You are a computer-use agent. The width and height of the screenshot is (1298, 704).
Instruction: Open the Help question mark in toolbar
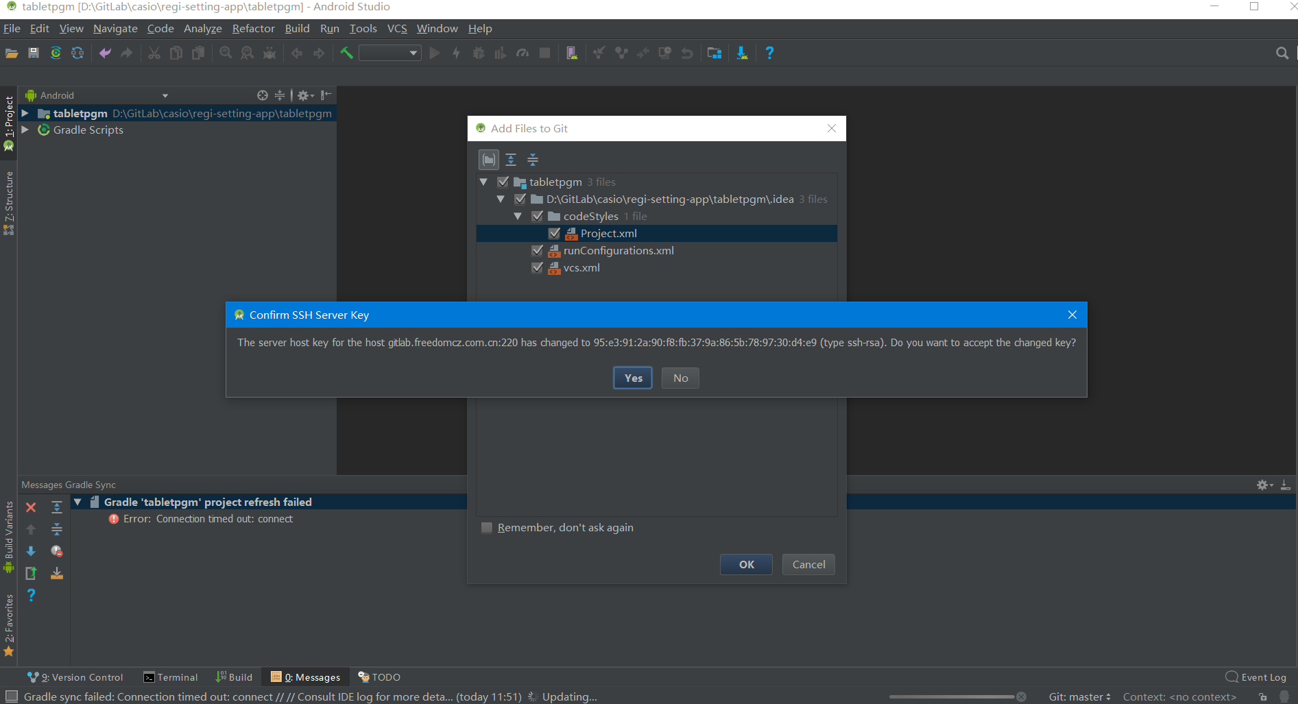[769, 53]
